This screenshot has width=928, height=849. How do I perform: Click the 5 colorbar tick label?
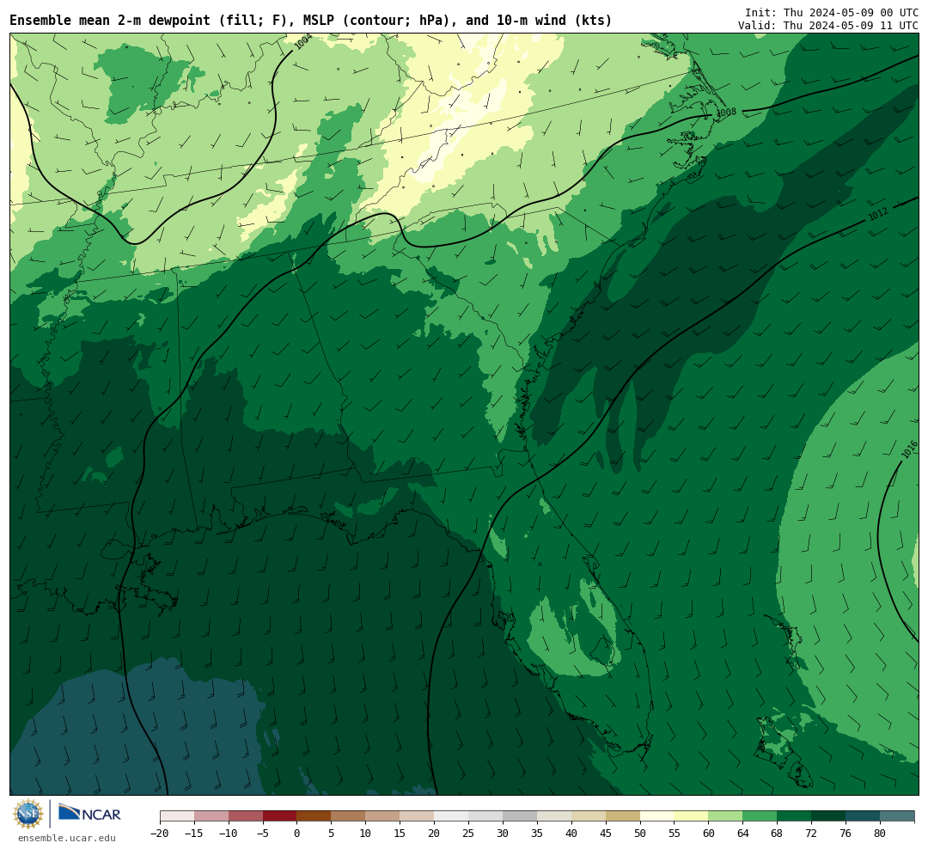[x=332, y=834]
